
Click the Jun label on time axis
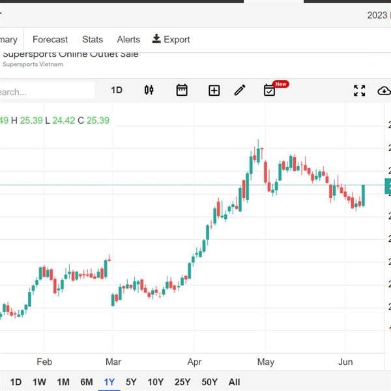point(345,362)
